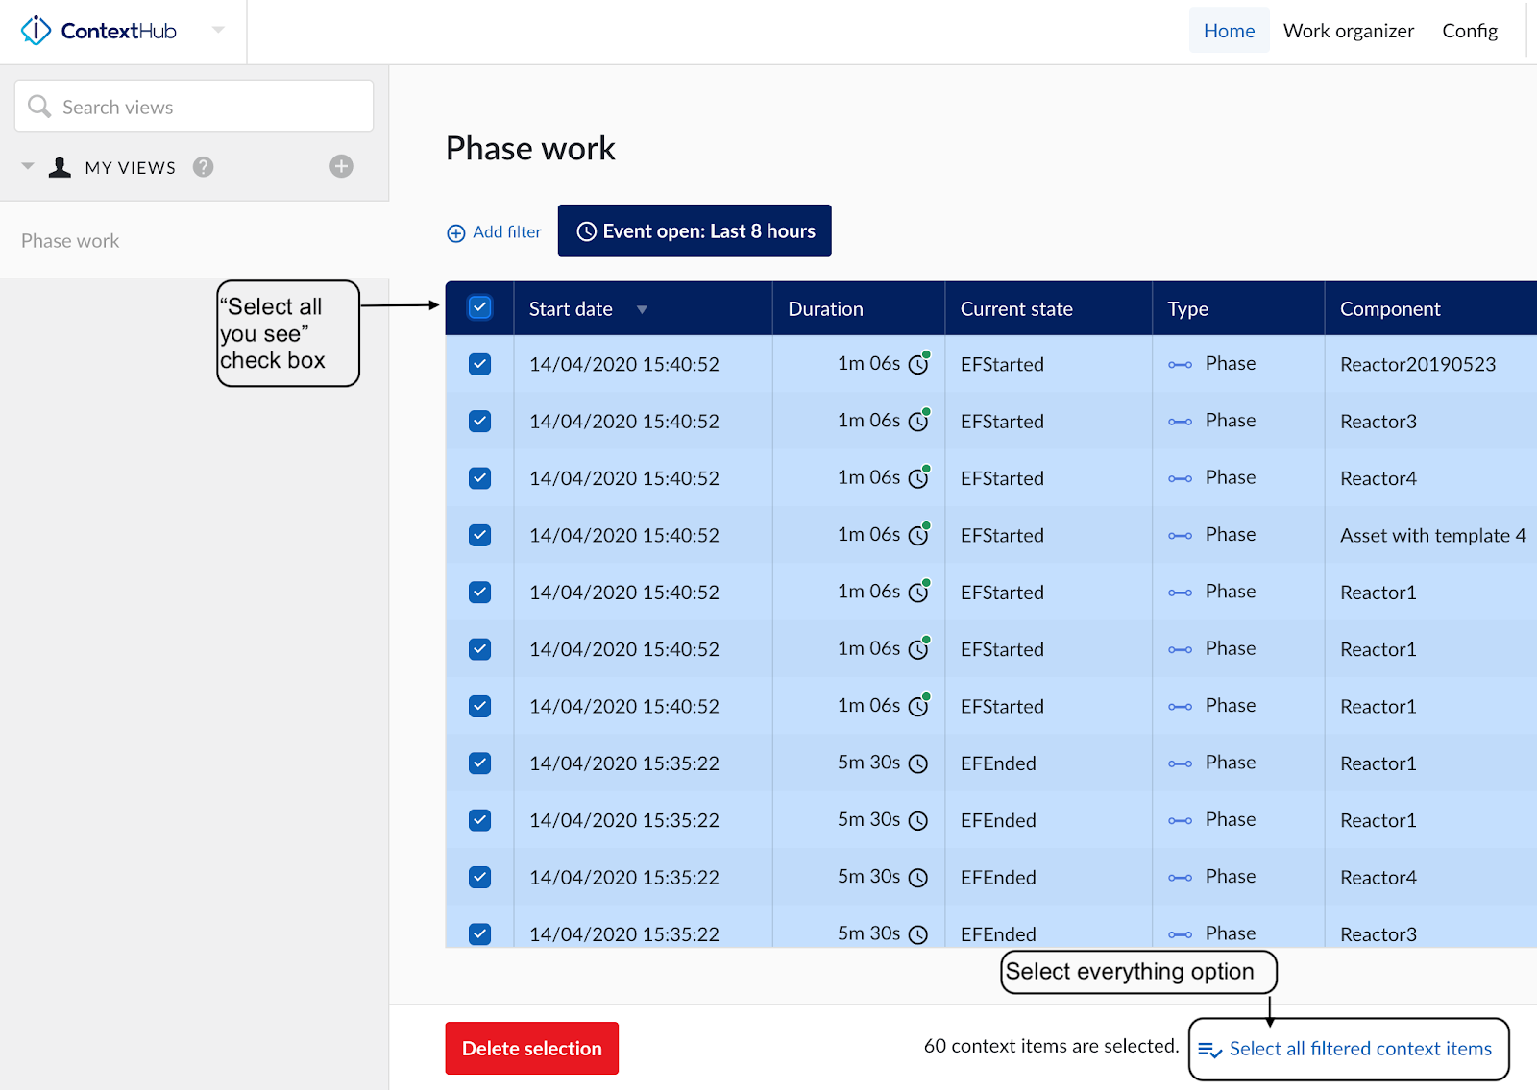1537x1090 pixels.
Task: Uncheck the Asset with template 4 row checkbox
Action: pos(479,535)
